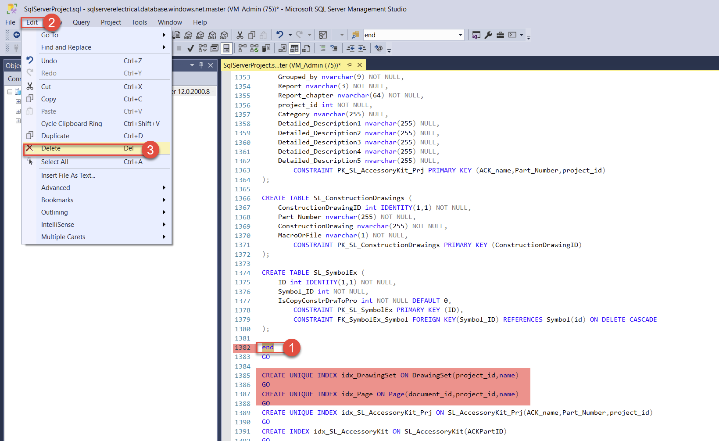Viewport: 719px width, 441px height.
Task: Open the Undo history dropdown arrow
Action: [x=290, y=35]
